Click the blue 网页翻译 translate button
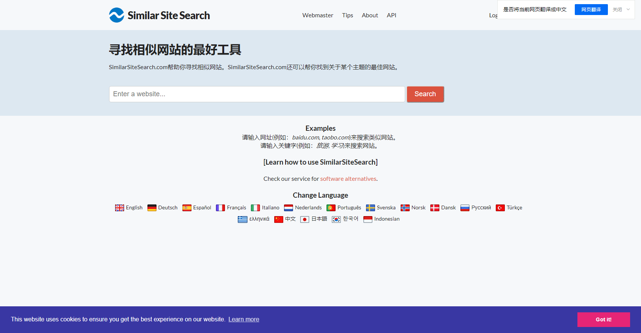 tap(591, 9)
